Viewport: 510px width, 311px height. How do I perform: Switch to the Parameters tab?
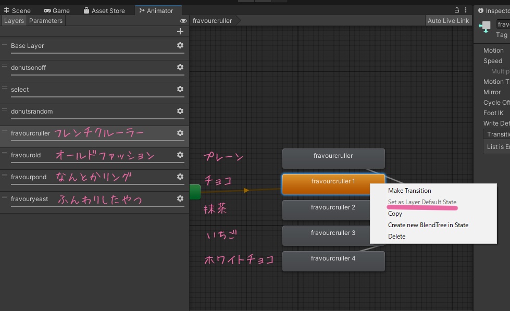tap(46, 20)
